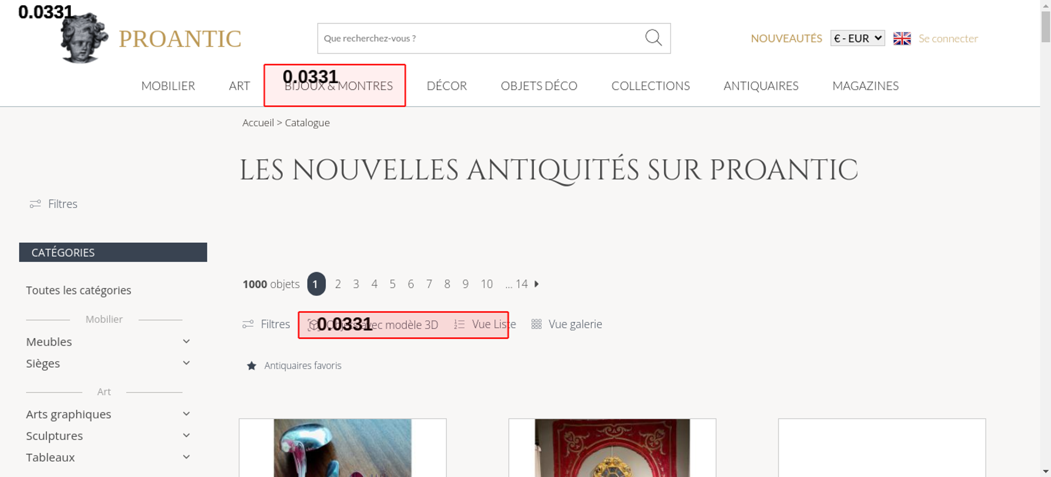Go to page 6 of results

click(410, 284)
